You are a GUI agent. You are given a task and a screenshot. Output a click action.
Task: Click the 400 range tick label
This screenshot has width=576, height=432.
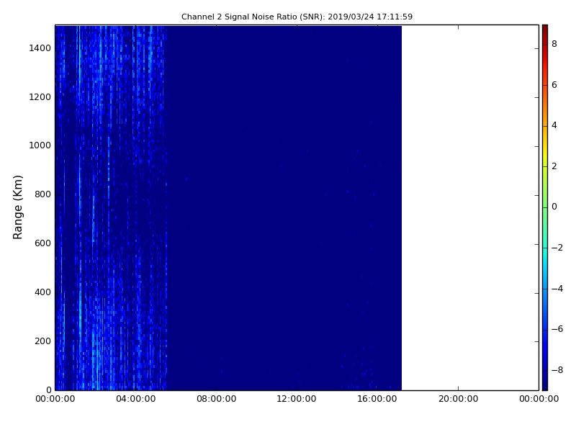click(x=42, y=292)
